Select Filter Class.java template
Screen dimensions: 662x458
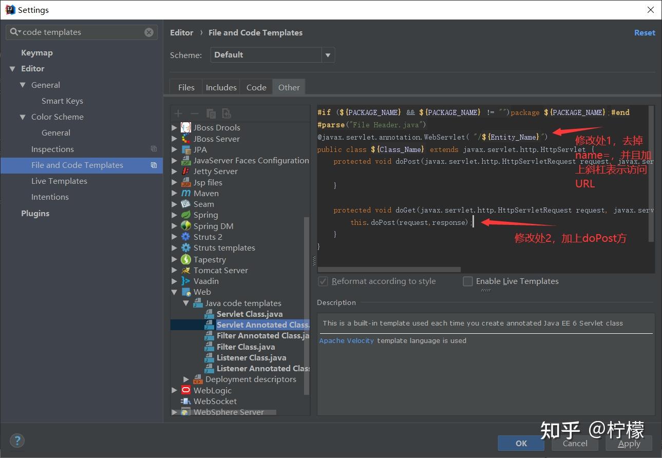point(246,347)
